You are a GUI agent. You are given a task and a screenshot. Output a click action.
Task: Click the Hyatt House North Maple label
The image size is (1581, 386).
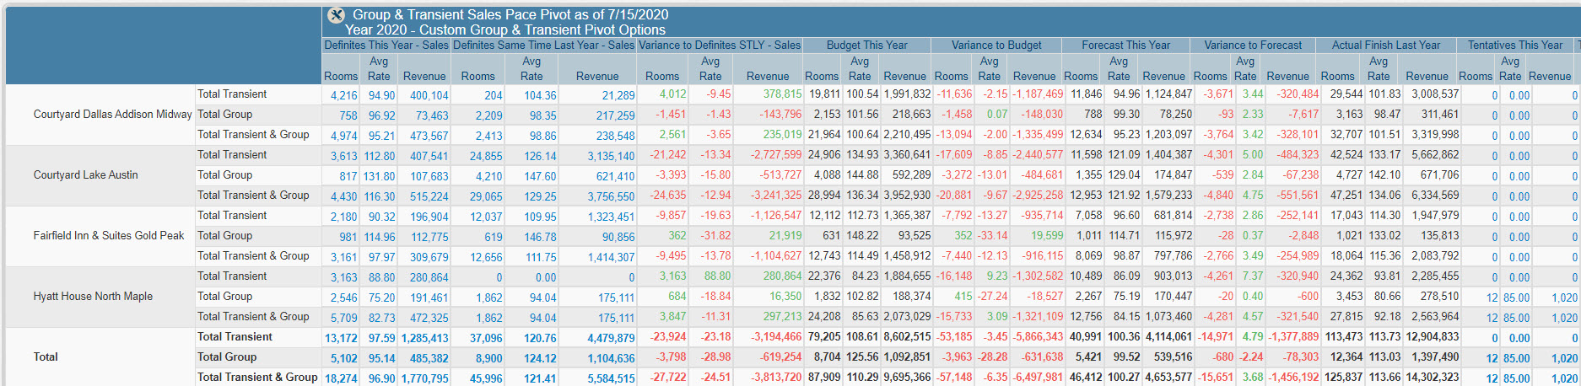pyautogui.click(x=93, y=297)
